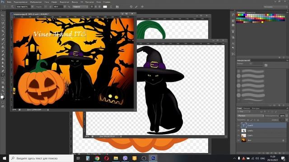Create a new layer via Layers panel icon

(x=280, y=153)
